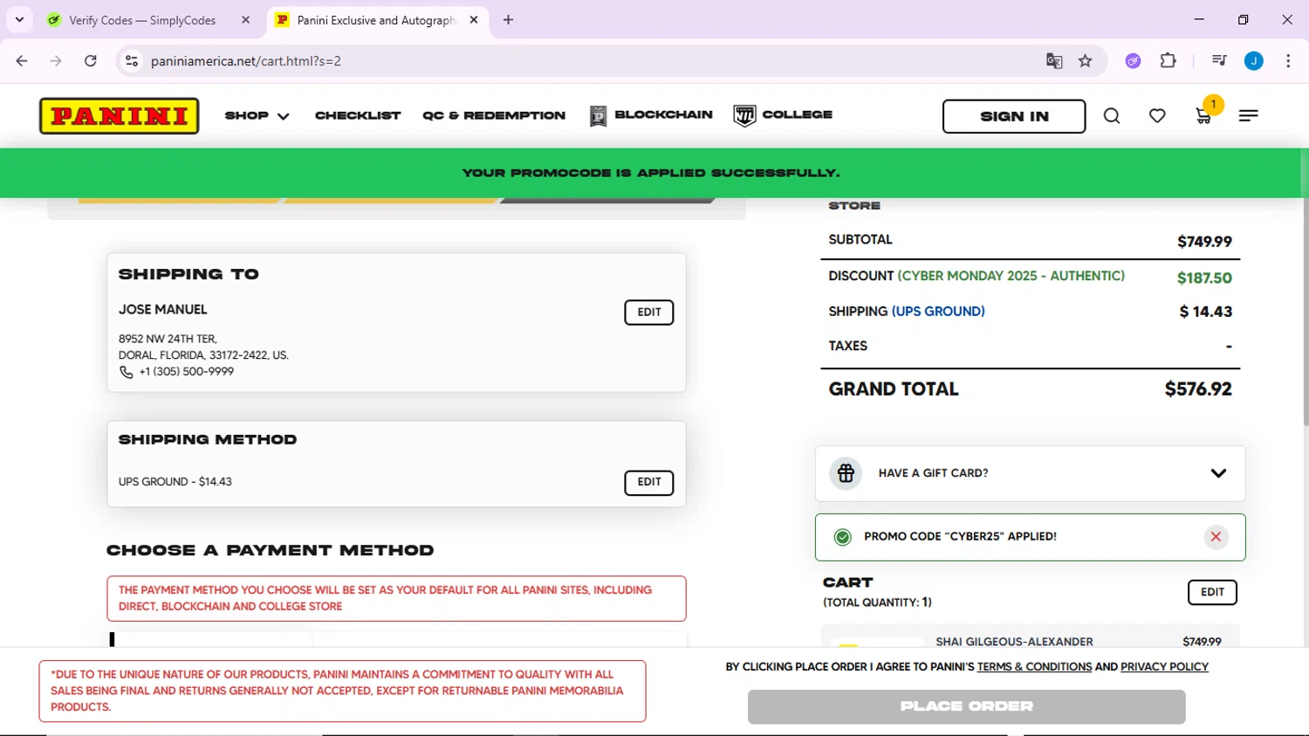Open the COLLEGE menu item
1309x736 pixels.
[798, 114]
